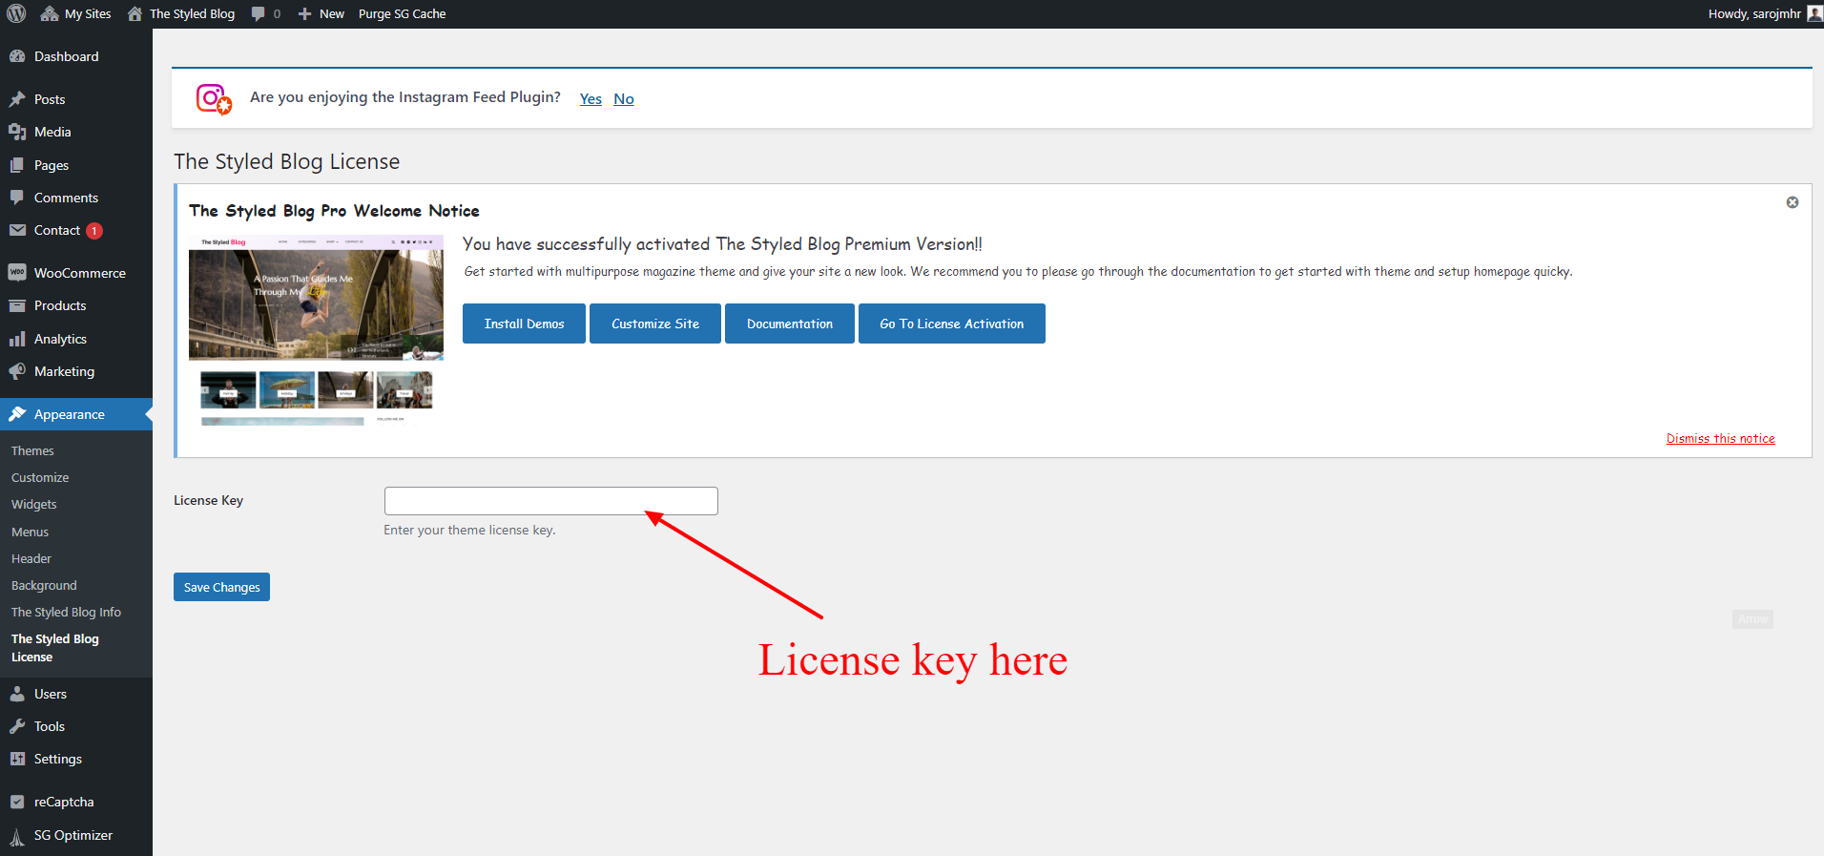Viewport: 1824px width, 856px height.
Task: Open the Appearance menu section
Action: [69, 414]
